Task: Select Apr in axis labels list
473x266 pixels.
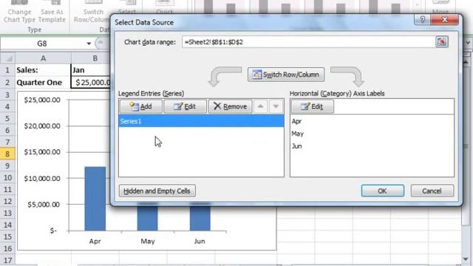Action: tap(296, 121)
